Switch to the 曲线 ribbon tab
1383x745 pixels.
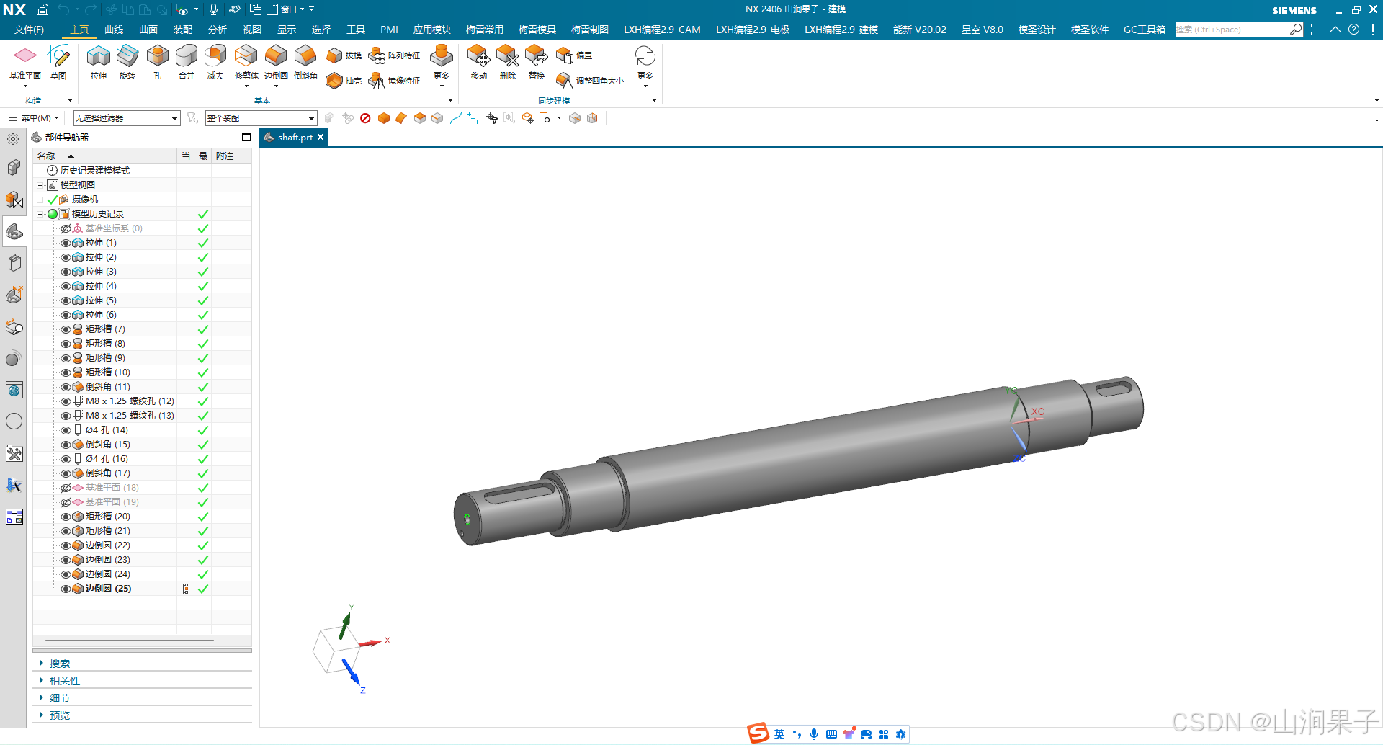(114, 30)
